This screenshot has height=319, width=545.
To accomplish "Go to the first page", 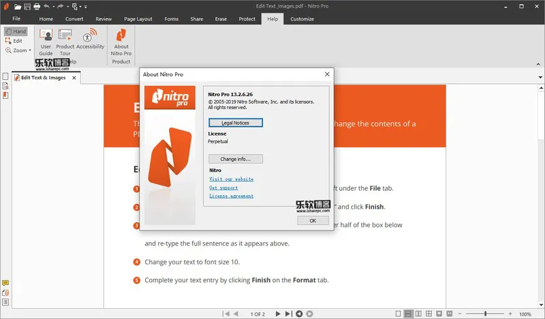I will pyautogui.click(x=226, y=314).
